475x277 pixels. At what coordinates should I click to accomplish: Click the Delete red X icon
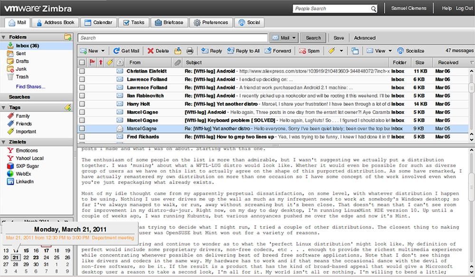(x=150, y=51)
